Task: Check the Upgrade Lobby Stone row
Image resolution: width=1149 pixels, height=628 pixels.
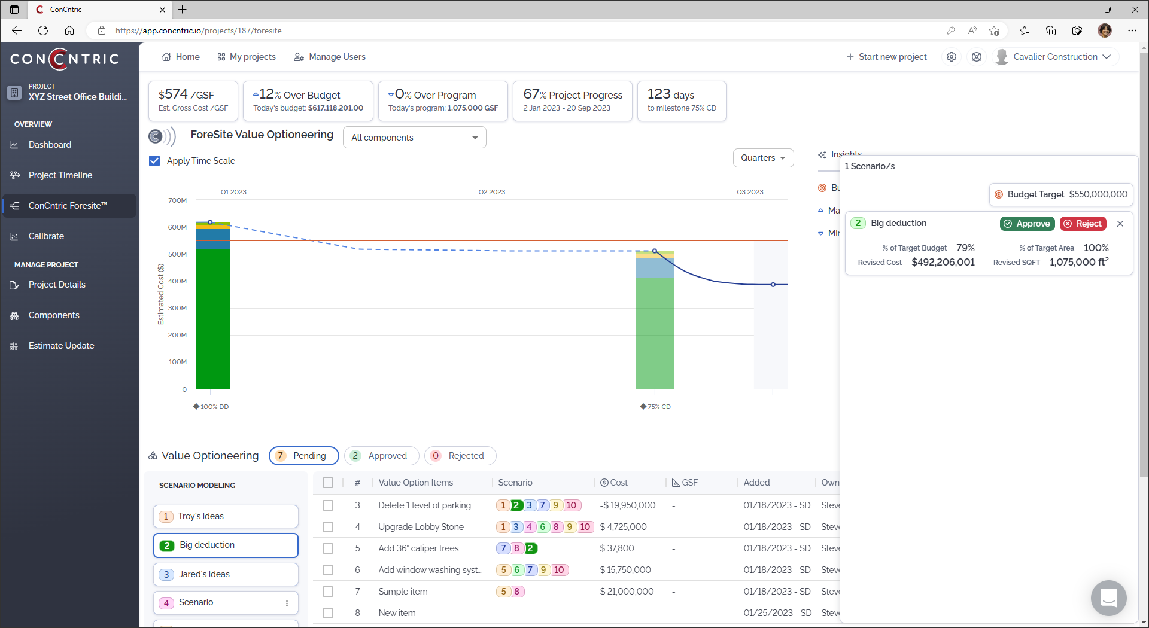Action: 328,527
